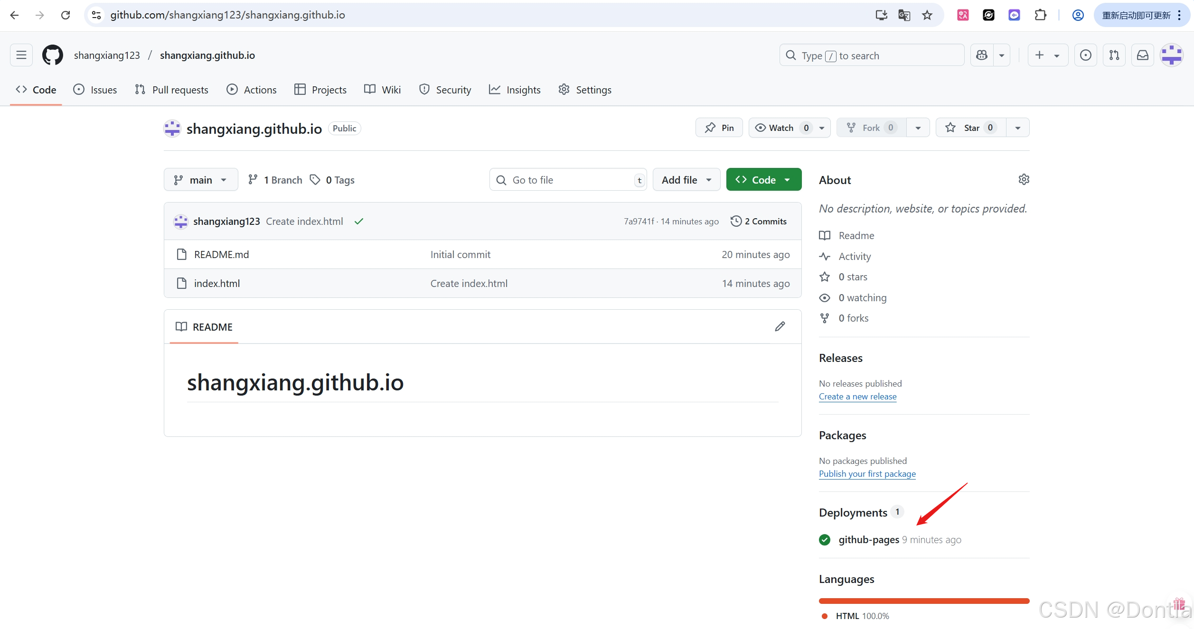Expand the Copilot dropdown arrow in header

tap(1001, 55)
